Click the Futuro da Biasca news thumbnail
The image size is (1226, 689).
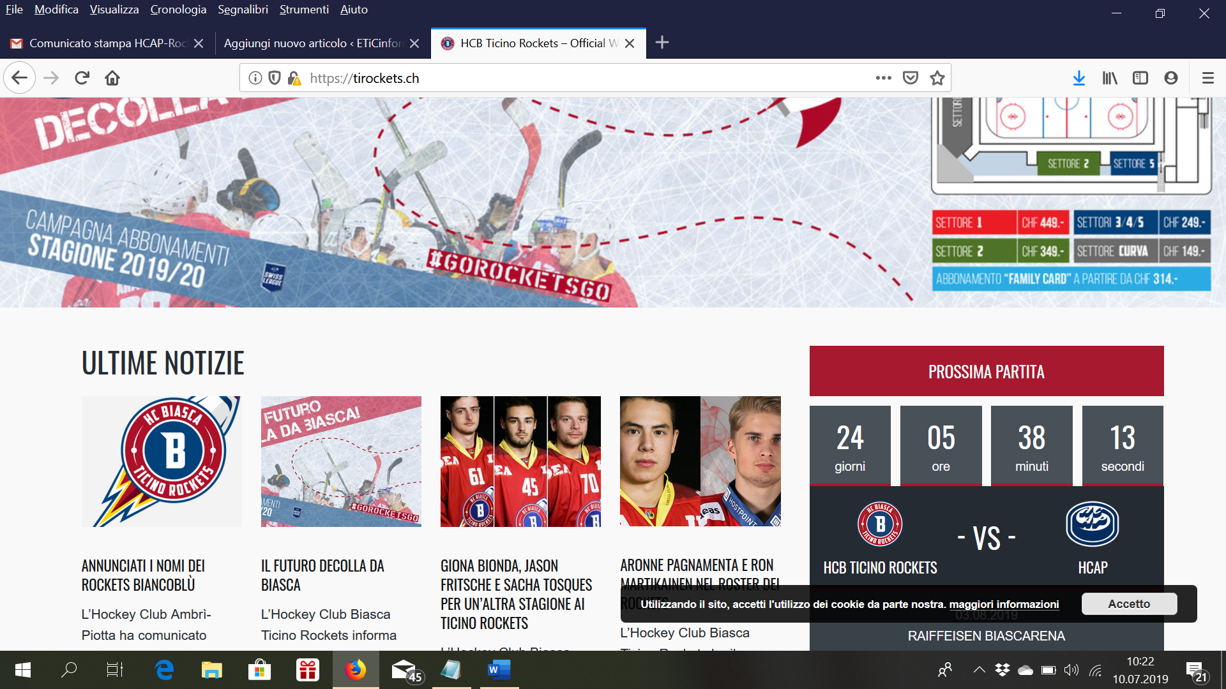point(341,461)
